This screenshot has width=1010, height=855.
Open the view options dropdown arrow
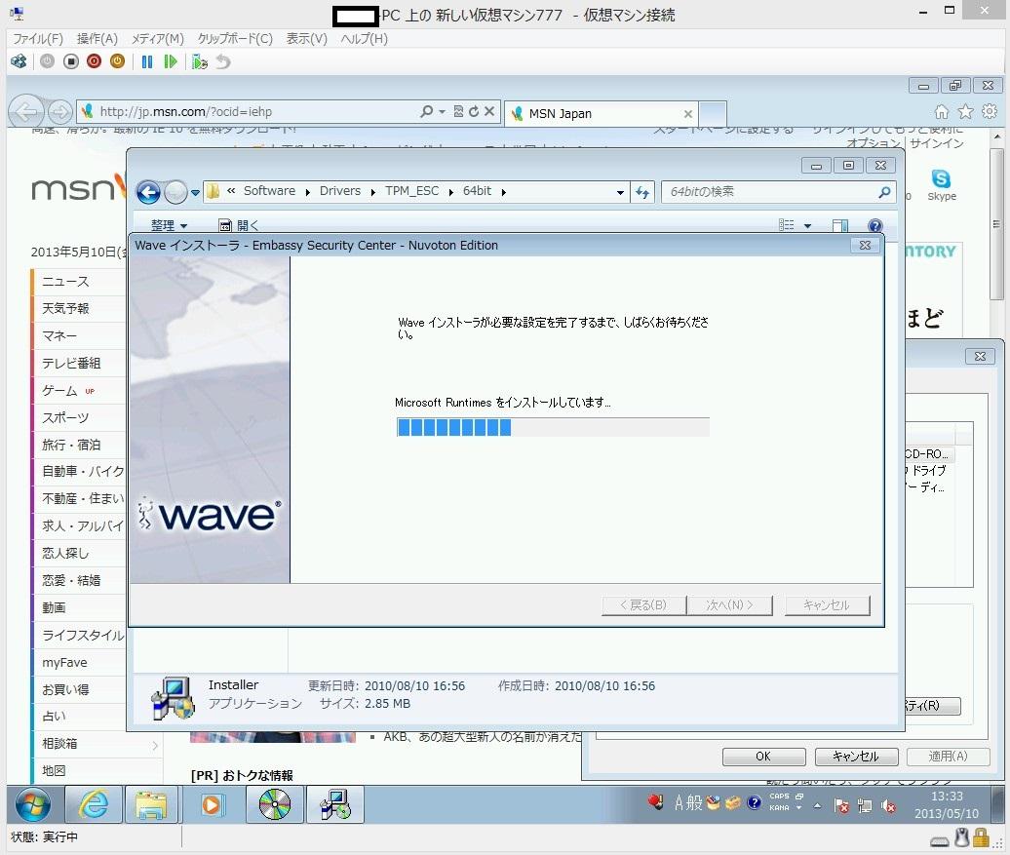tap(807, 225)
